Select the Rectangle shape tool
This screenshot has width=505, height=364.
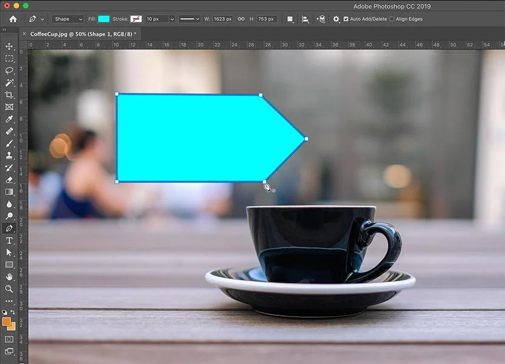[x=9, y=264]
